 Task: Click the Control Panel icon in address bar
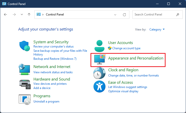(x=39, y=14)
